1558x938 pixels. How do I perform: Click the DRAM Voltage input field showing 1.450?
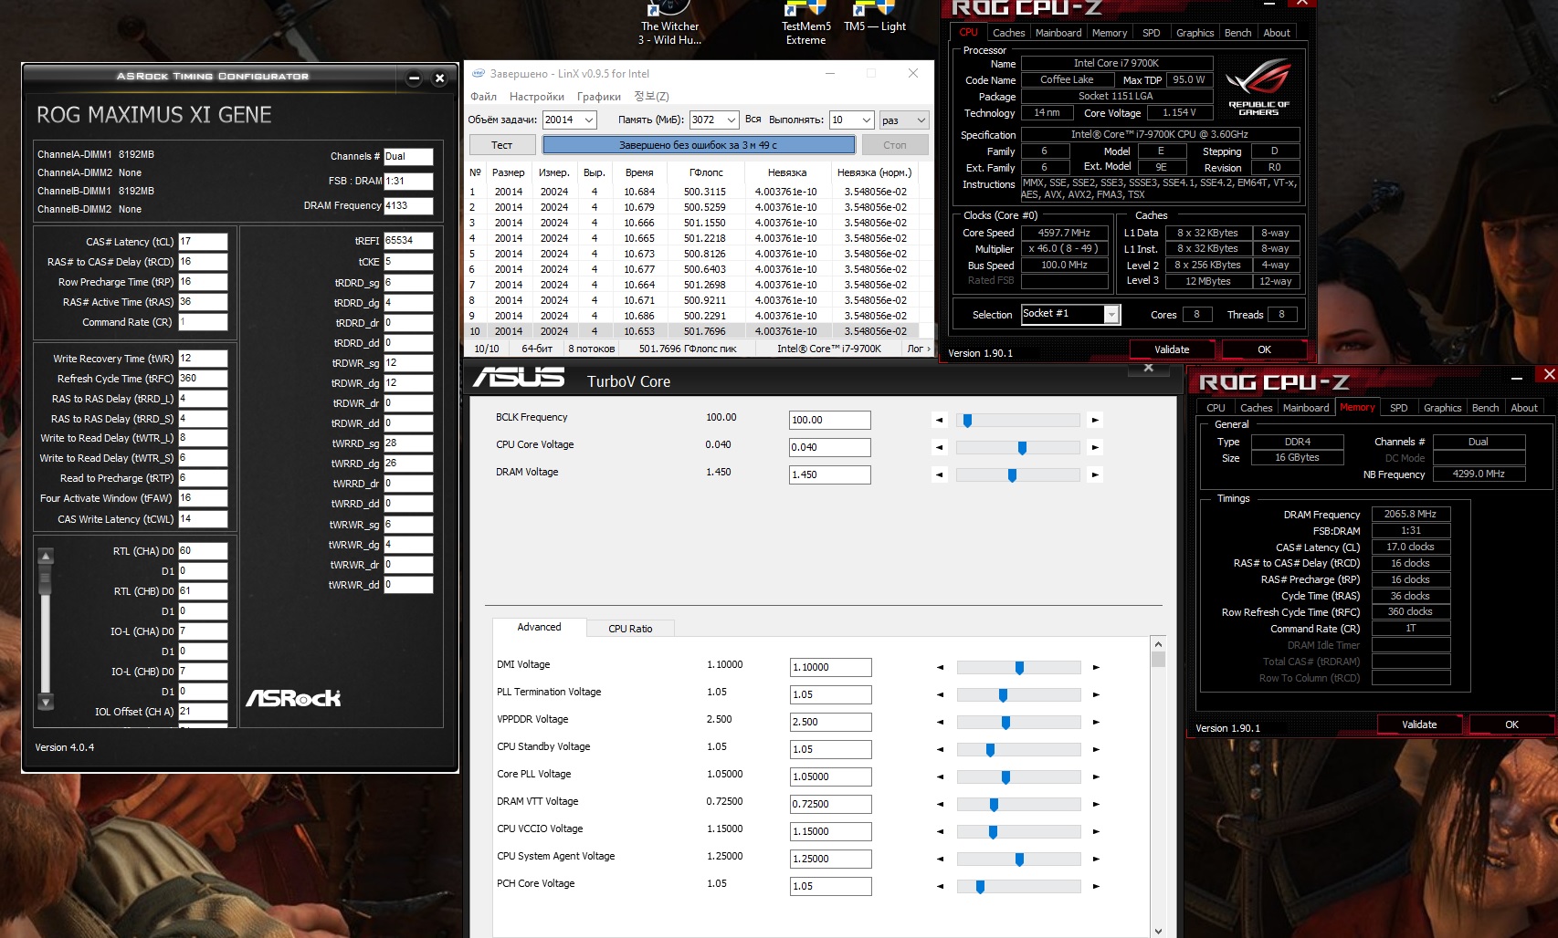(829, 475)
